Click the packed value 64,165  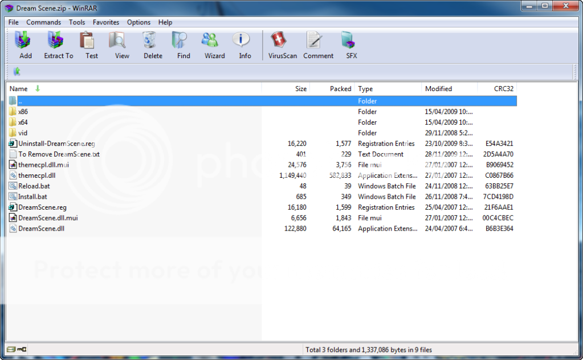[342, 228]
